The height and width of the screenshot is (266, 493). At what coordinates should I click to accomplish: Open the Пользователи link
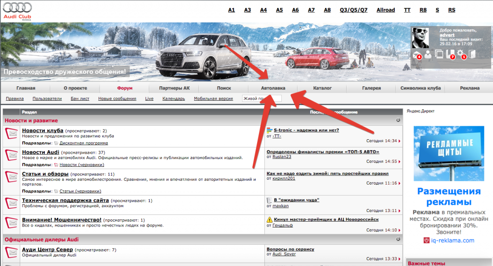47,98
